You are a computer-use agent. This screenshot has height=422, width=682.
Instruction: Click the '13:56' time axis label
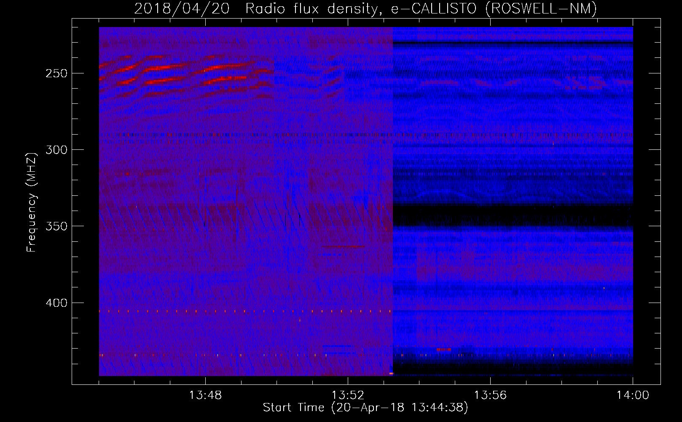tap(490, 395)
